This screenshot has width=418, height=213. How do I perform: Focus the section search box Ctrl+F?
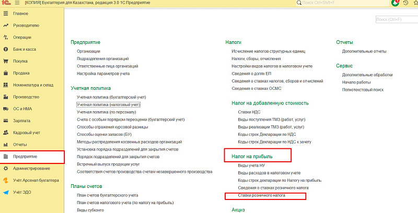[x=397, y=20]
